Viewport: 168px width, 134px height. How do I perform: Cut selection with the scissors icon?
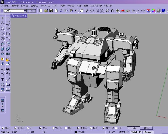[61, 10]
